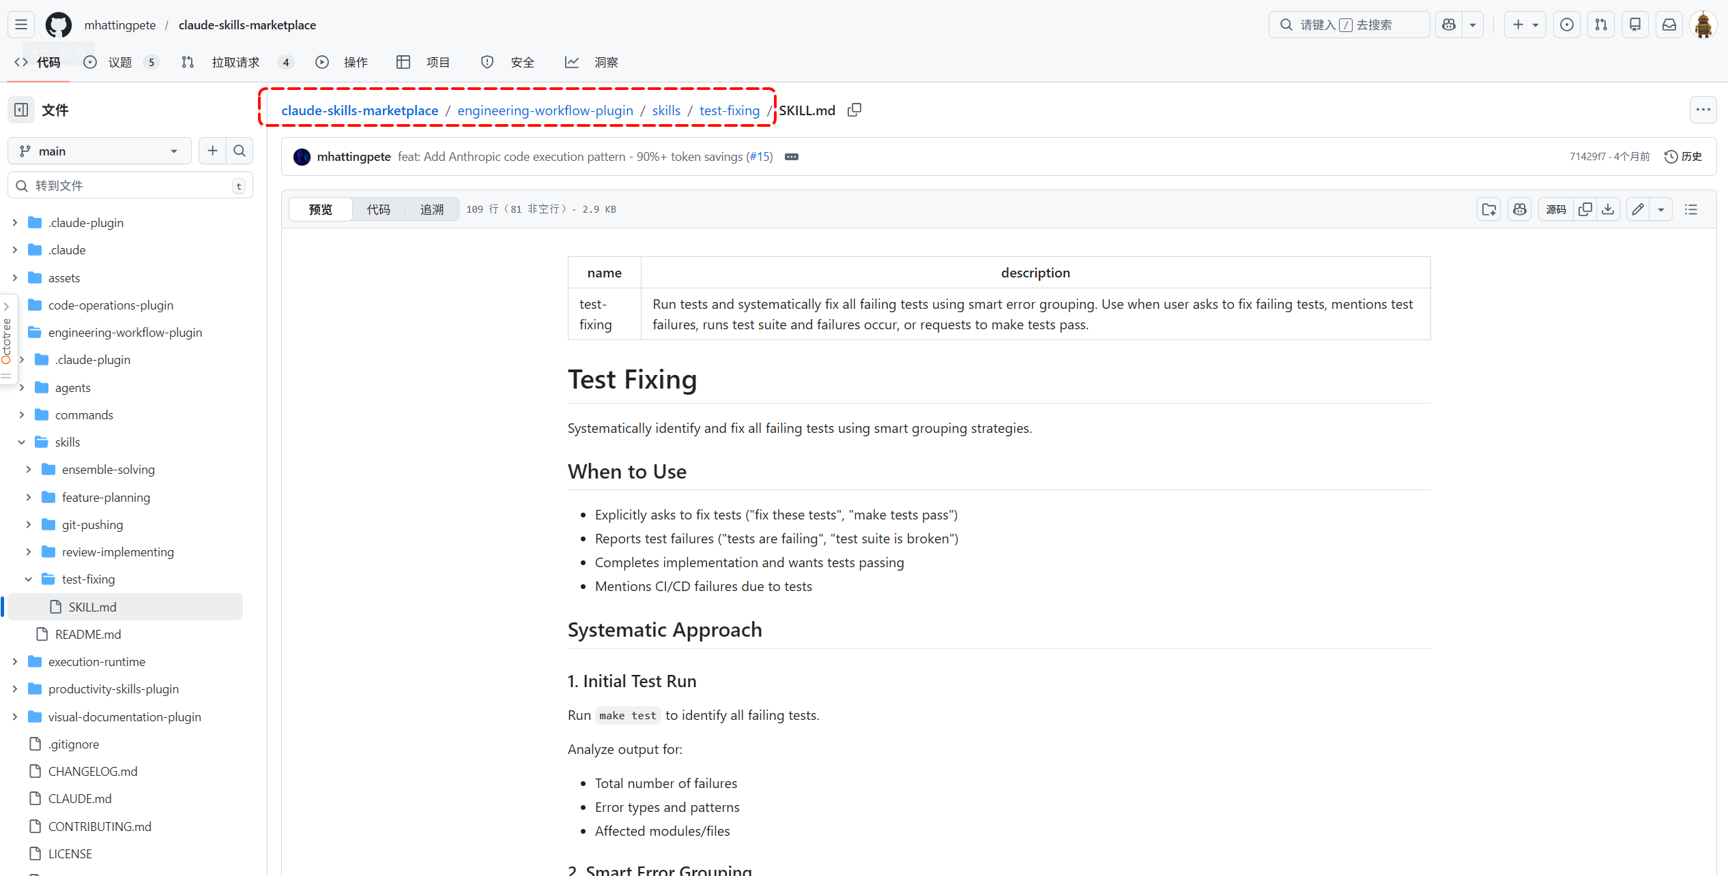Click the engineering-workflow-plugin breadcrumb link

[545, 110]
